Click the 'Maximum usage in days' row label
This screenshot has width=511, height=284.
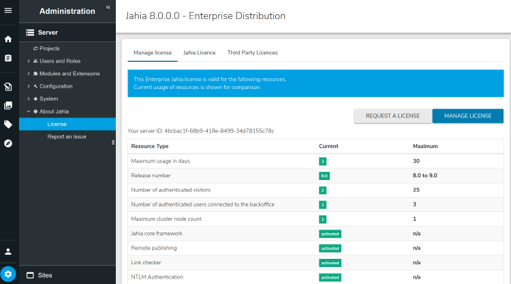pos(160,161)
